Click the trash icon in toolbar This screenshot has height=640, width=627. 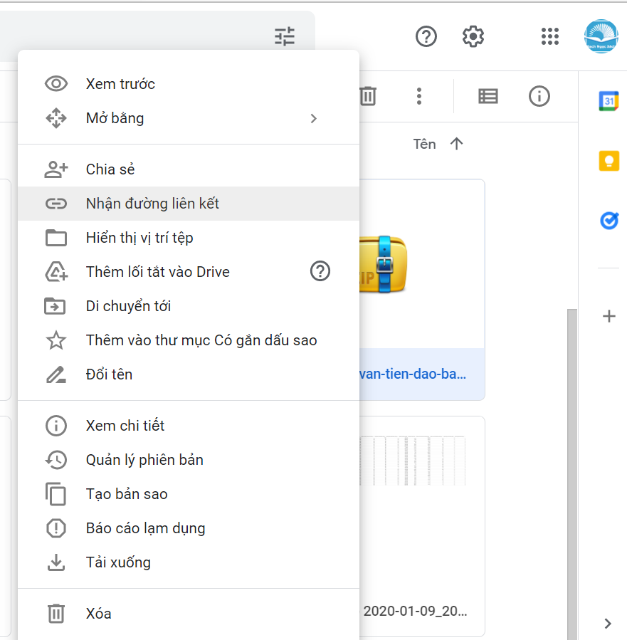click(367, 96)
